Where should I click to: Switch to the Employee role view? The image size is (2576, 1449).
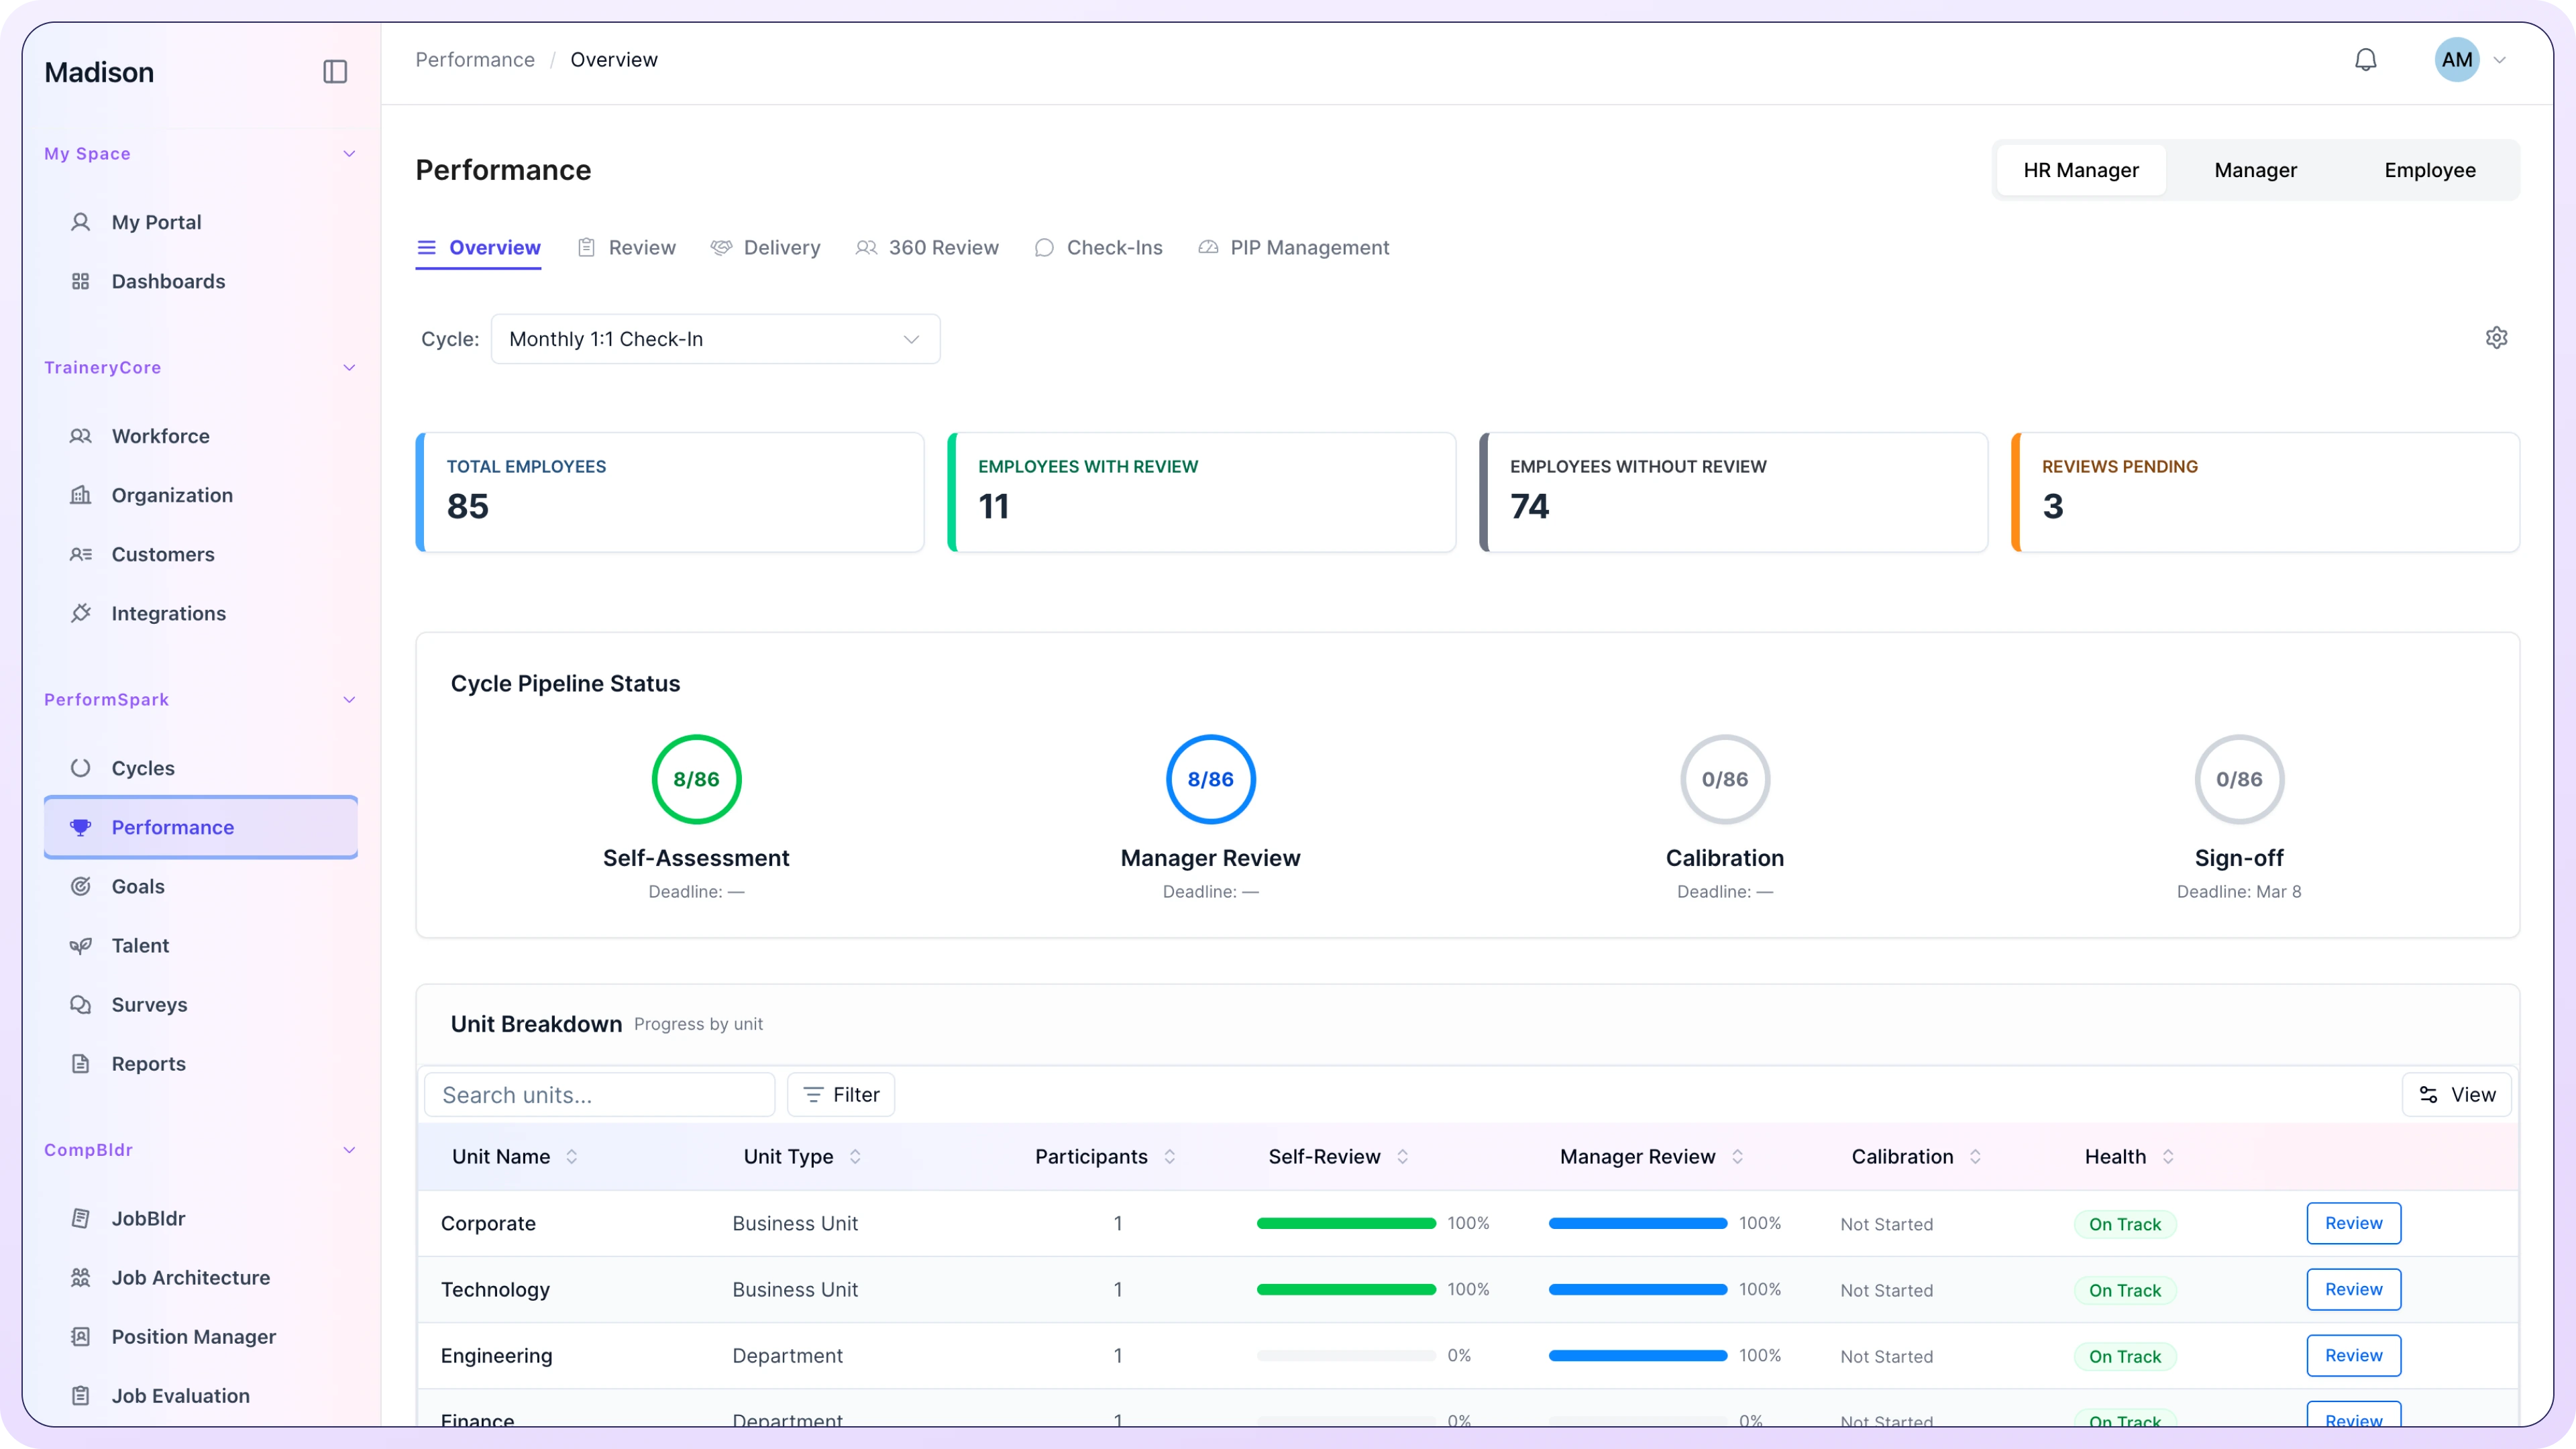[x=2429, y=170]
